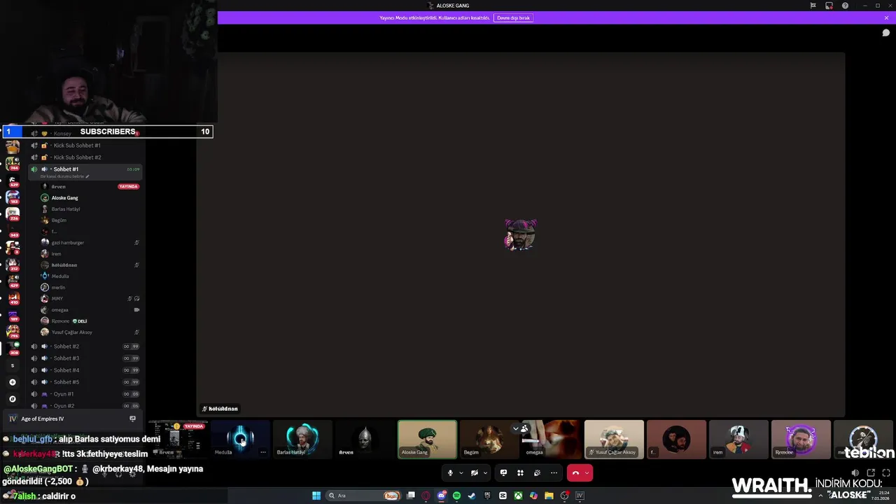Open the soundboard icon in call controls
The width and height of the screenshot is (896, 504).
(x=537, y=472)
